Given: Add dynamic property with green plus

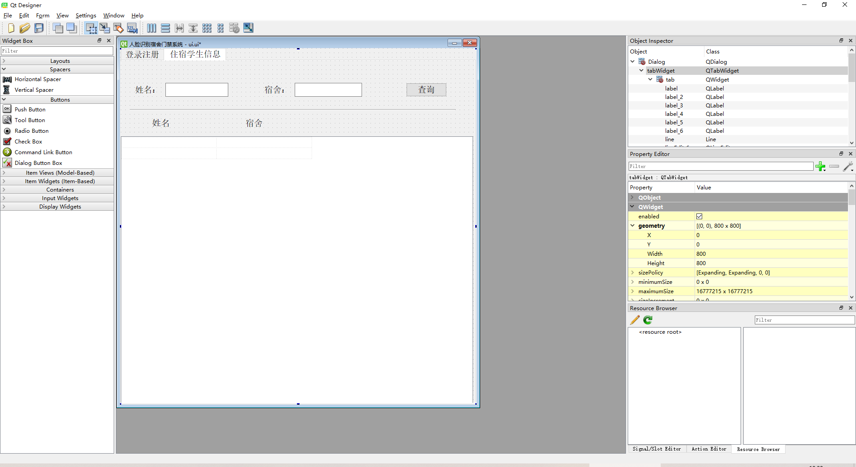Looking at the screenshot, I should [x=820, y=167].
